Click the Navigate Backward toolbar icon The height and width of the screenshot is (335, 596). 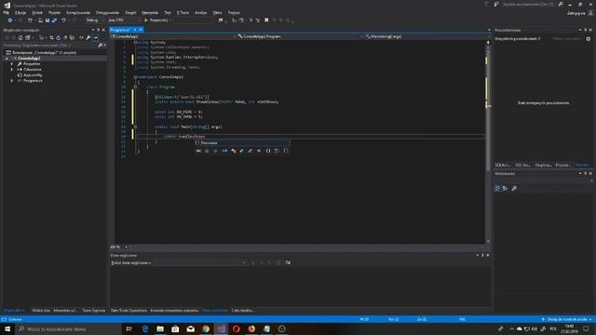[10, 20]
